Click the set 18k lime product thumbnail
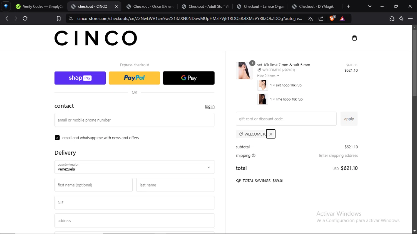 coord(244,71)
